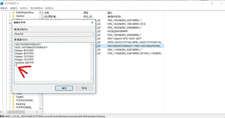Open the 我的最愛(A) menu
225x118 pixels.
pos(37,8)
